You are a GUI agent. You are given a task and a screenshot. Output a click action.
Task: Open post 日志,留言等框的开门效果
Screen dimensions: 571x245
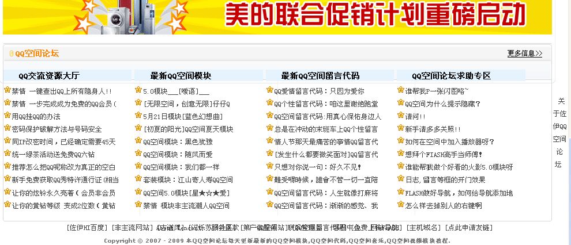point(445,180)
